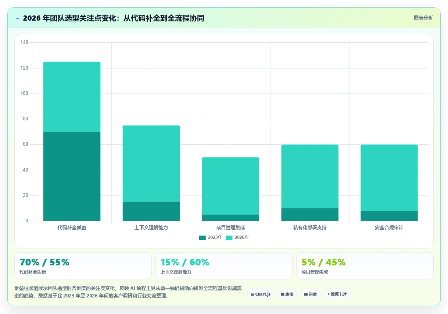The height and width of the screenshot is (314, 448).
Task: Open the 70% / 55% stat card
Action: tap(83, 266)
